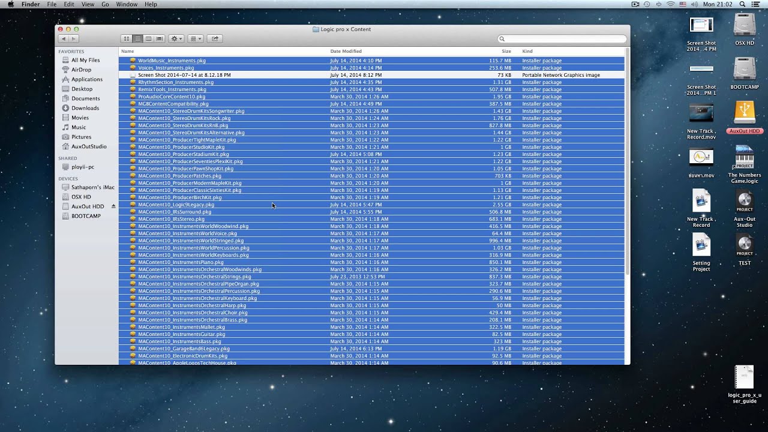Select BOOTCAMP in sidebar devices

pyautogui.click(x=86, y=216)
